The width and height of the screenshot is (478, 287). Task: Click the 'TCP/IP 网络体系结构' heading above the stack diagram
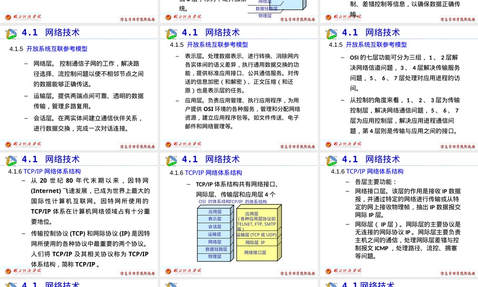point(214,173)
